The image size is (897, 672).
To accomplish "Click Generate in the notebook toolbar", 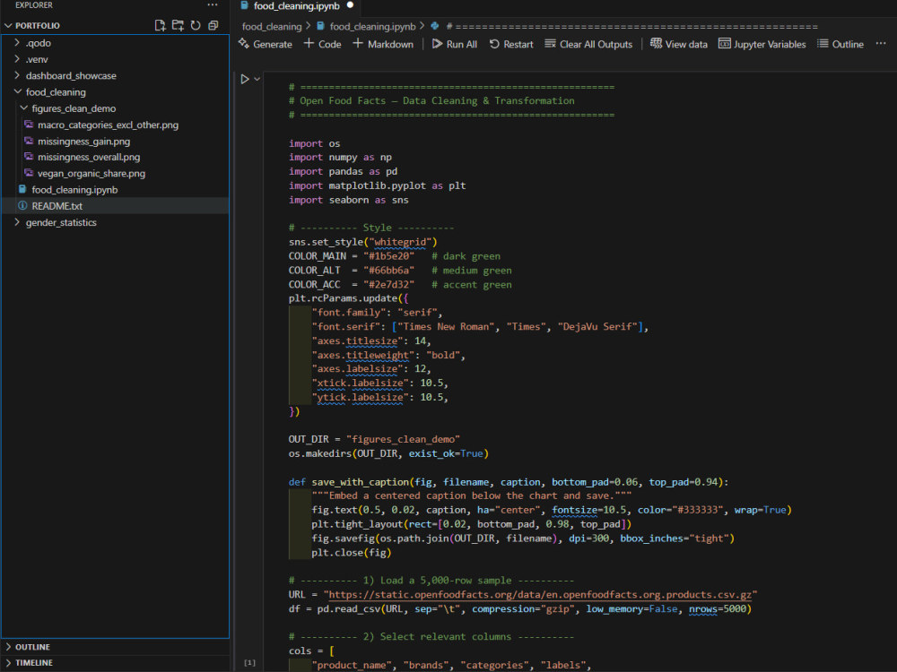I will (x=266, y=44).
